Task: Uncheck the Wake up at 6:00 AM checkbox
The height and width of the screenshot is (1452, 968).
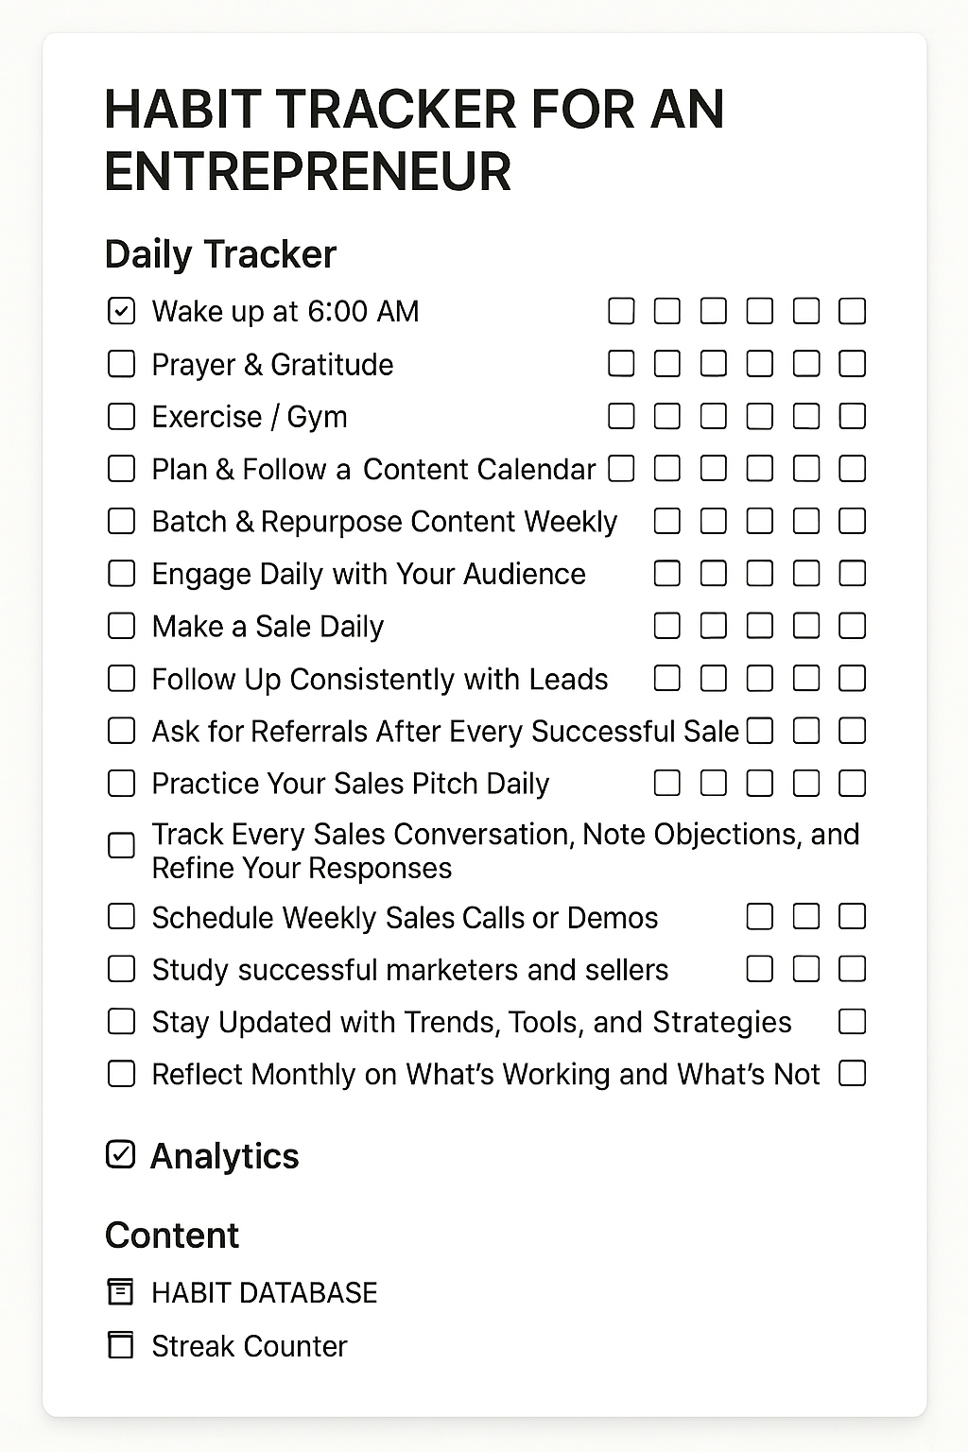Action: tap(121, 311)
